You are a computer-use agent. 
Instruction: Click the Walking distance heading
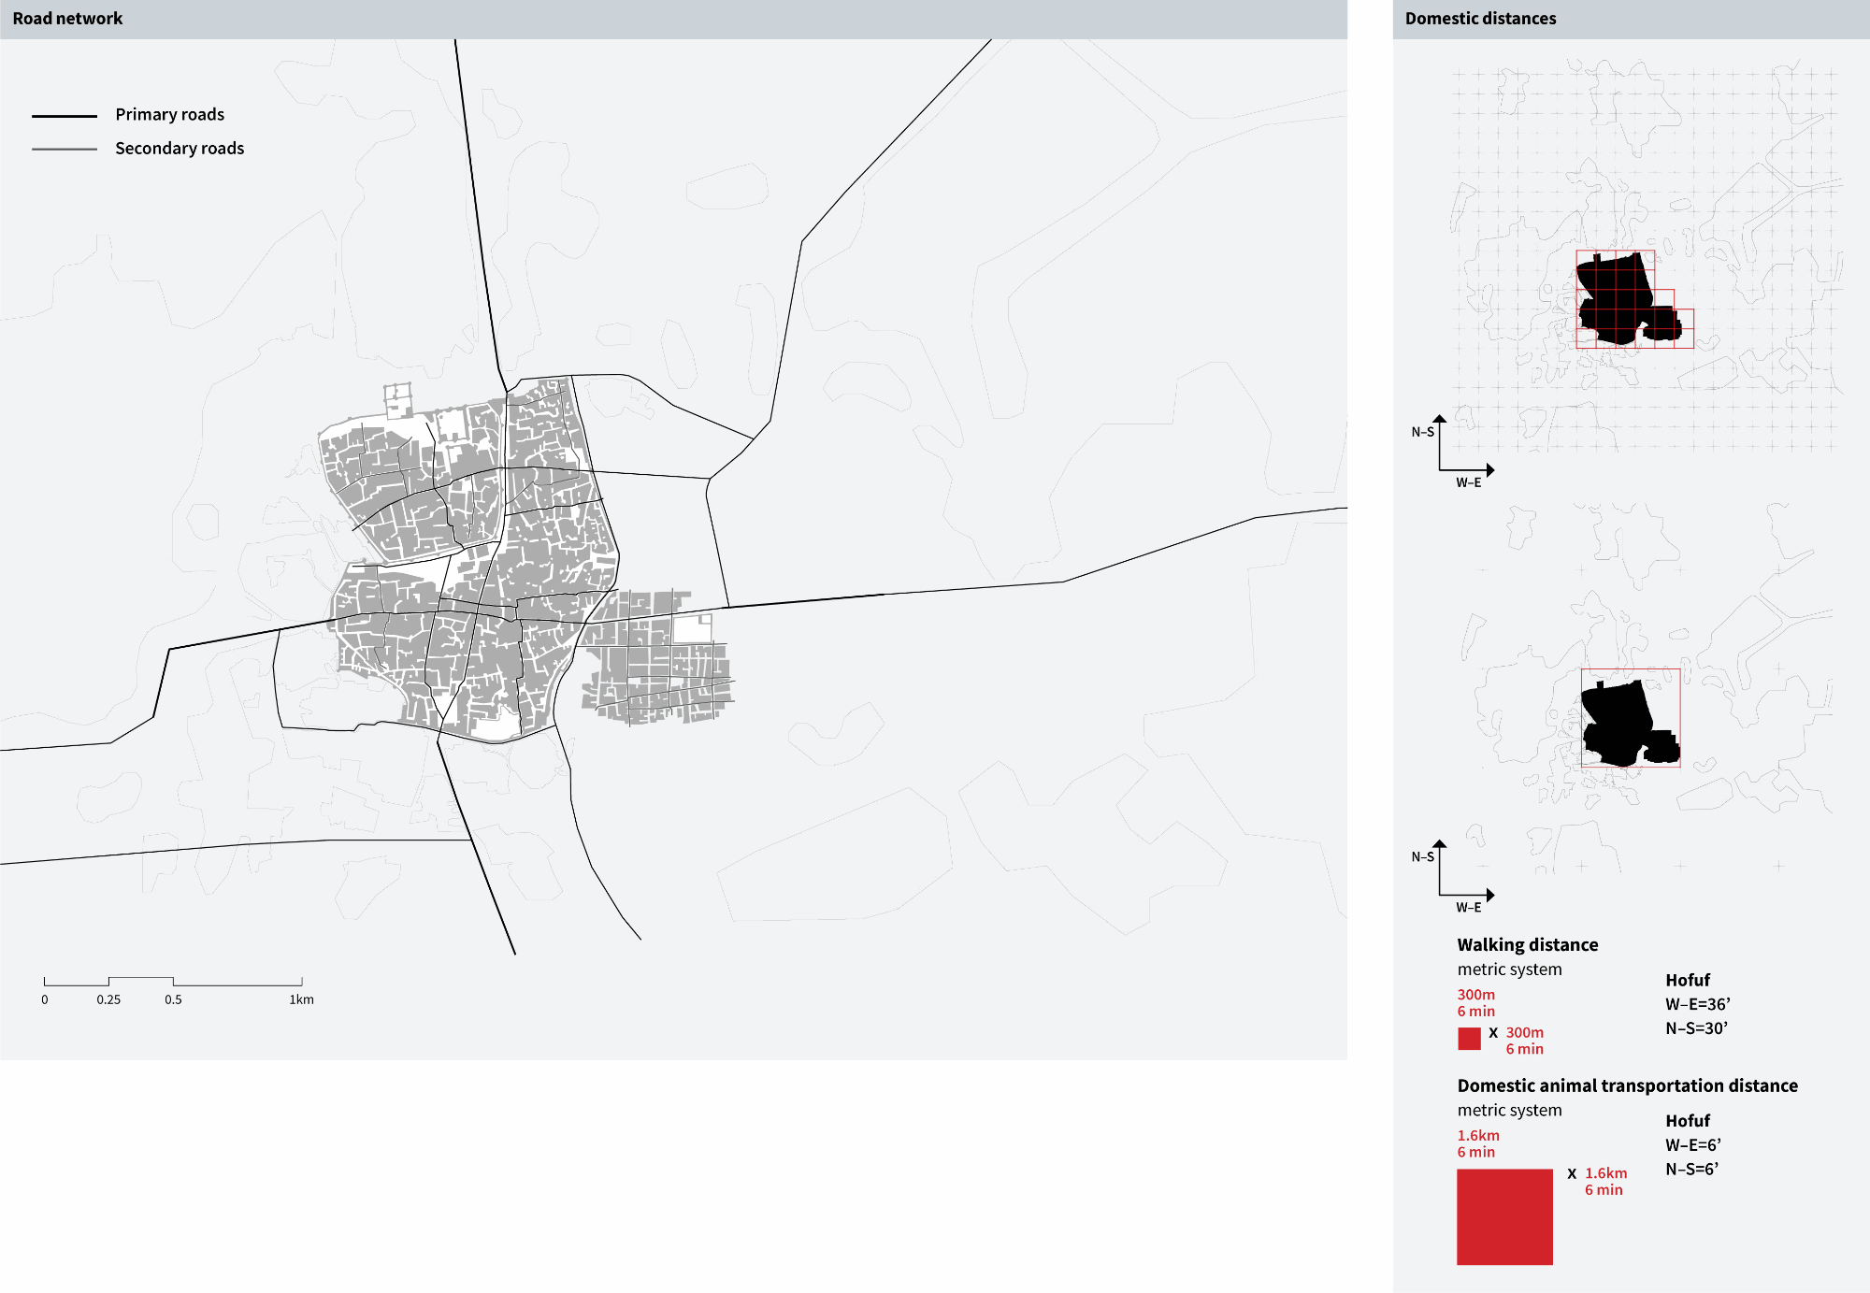(1527, 944)
